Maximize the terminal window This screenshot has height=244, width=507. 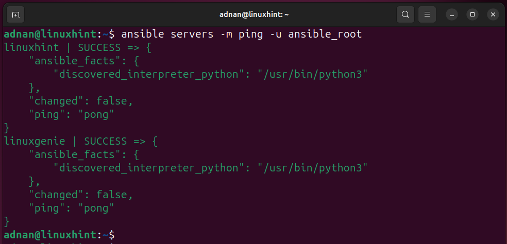472,14
